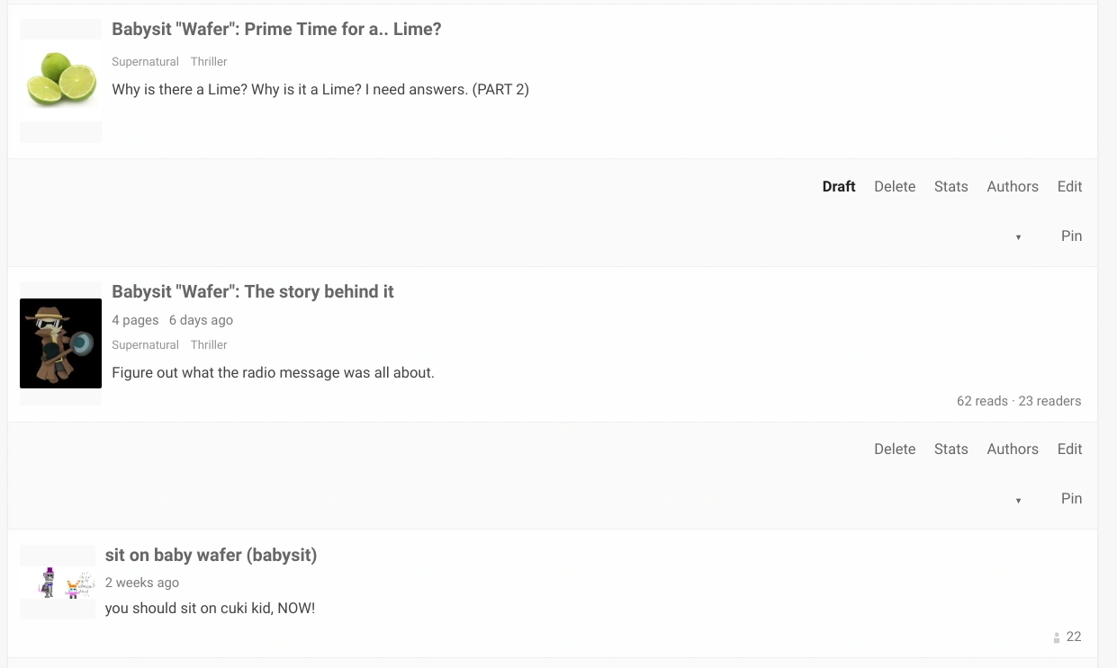Delete 'The story behind it' story
The image size is (1117, 668).
pyautogui.click(x=895, y=450)
